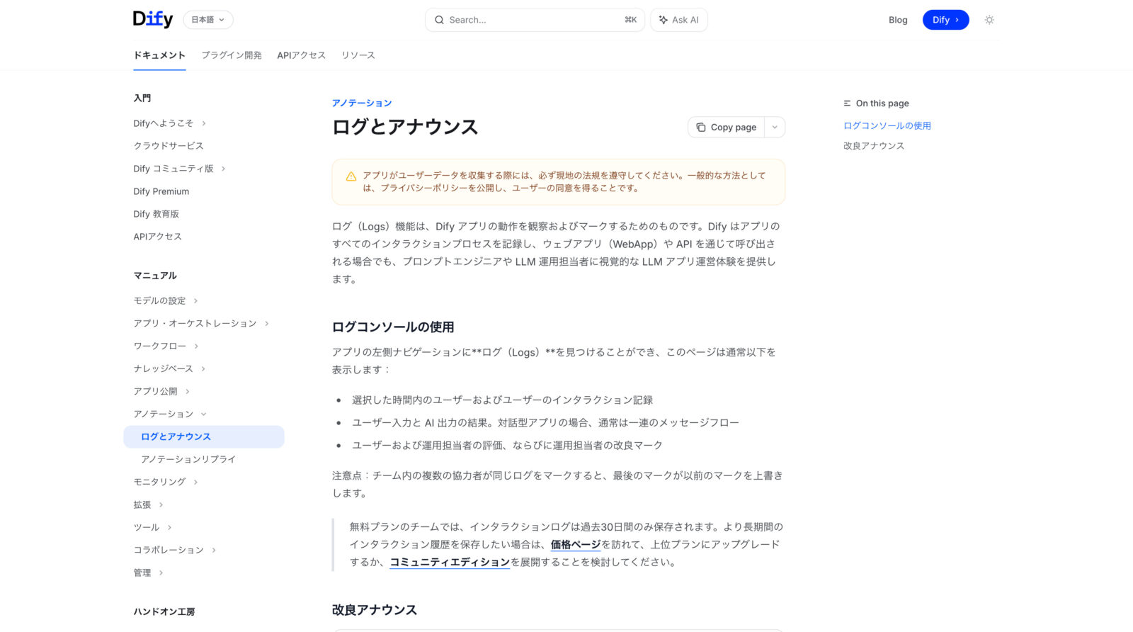Open the 日本語 language dropdown
Viewport: 1133px width, 632px height.
[208, 20]
